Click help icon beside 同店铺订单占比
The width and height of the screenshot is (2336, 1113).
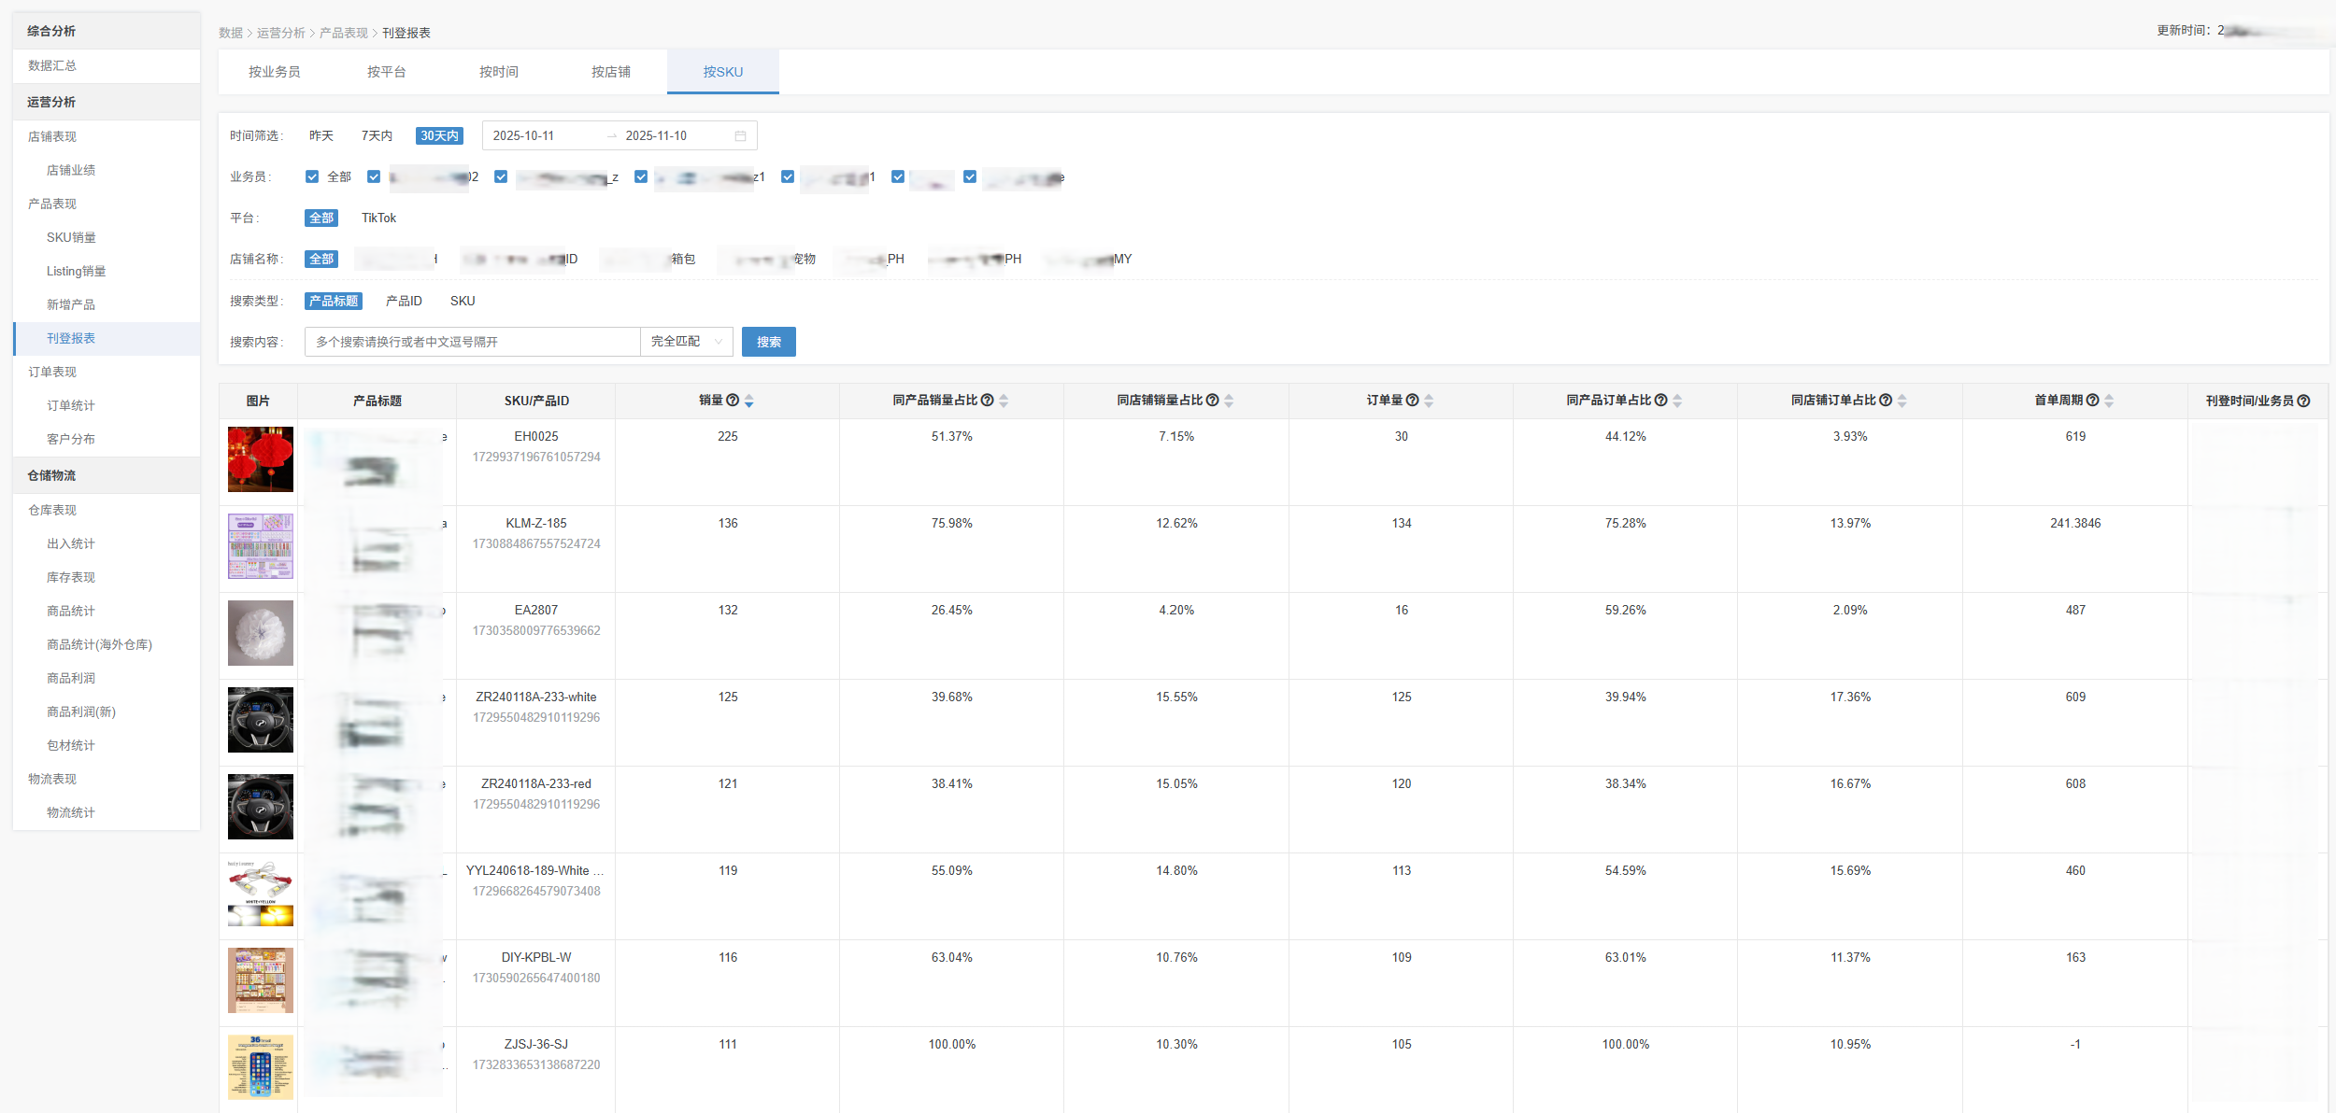coord(1886,401)
